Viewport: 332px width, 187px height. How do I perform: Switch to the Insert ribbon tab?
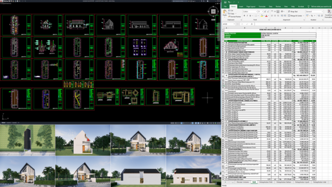click(241, 7)
